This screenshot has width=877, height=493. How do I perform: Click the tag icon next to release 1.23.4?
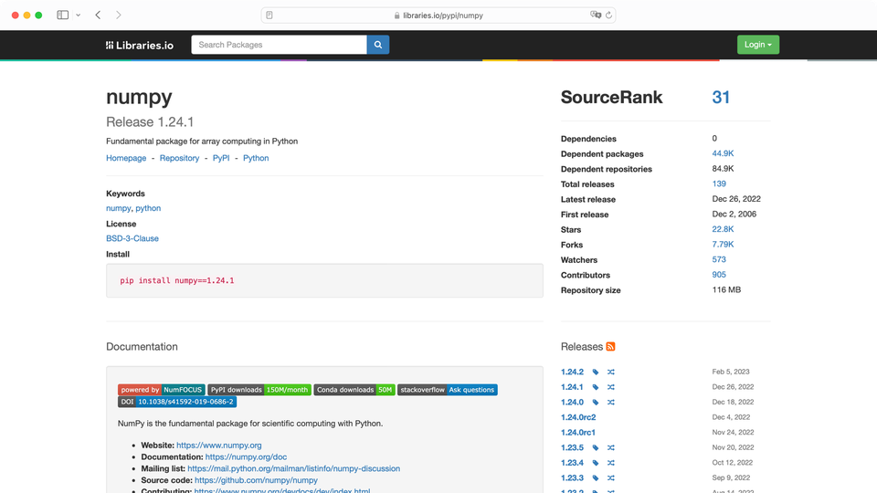pos(596,463)
